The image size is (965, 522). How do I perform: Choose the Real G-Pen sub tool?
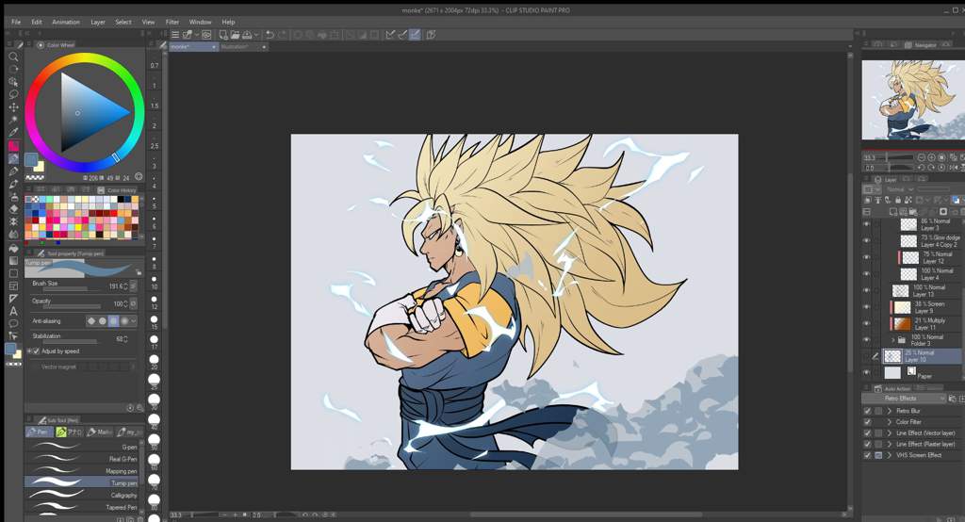click(83, 459)
